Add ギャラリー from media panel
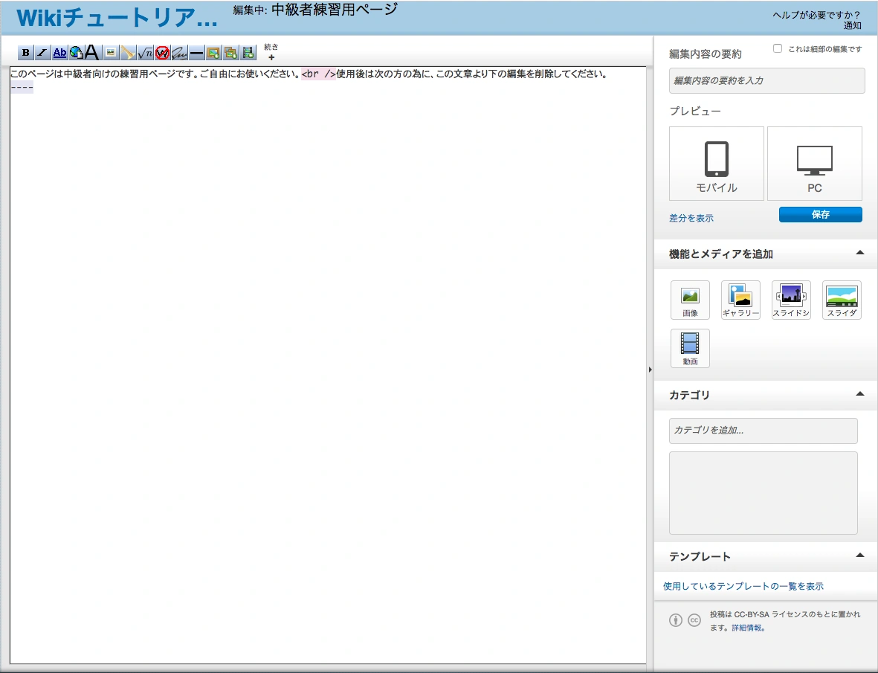Image resolution: width=878 pixels, height=673 pixels. coord(740,300)
